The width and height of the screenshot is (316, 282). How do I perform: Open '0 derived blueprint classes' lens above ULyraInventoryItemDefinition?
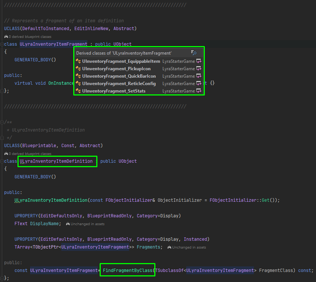tap(30, 154)
